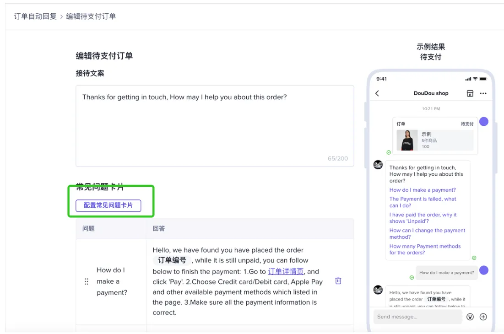Screen dimensions: 504x334
Task: Select 'How do I make a payment?' suggestion link
Action: (423, 190)
